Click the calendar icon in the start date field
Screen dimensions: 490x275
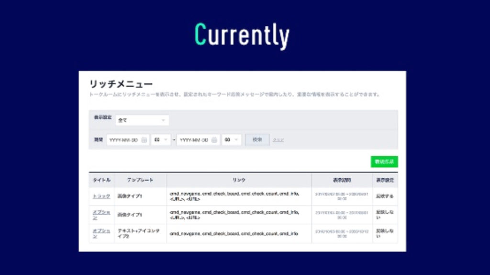144,140
